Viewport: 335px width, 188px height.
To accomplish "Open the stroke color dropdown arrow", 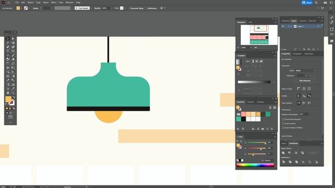I will point(29,8).
